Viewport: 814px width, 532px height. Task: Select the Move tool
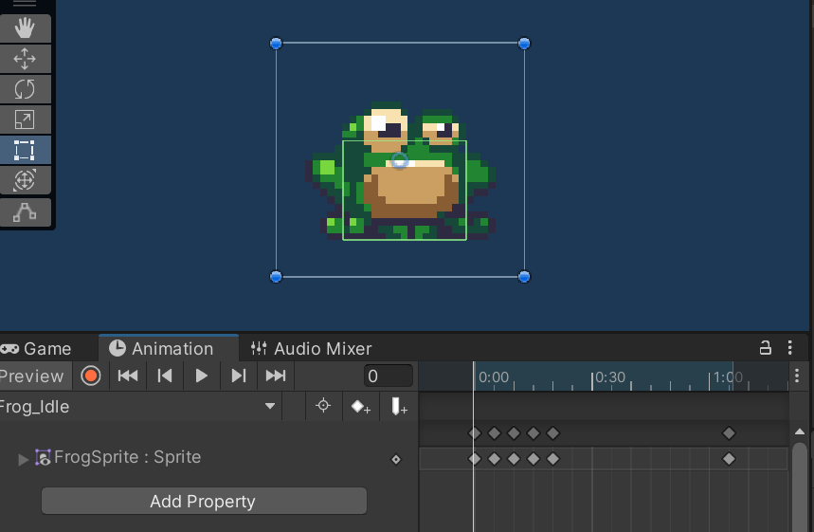25,59
